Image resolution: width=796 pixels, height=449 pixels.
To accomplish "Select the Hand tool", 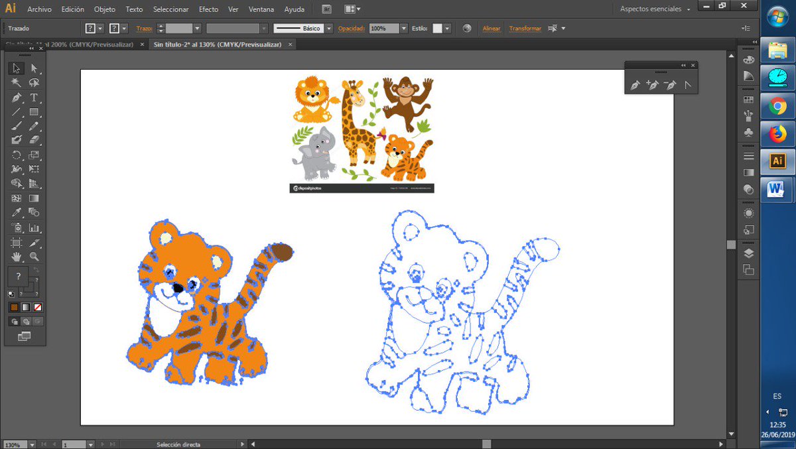I will tap(17, 256).
